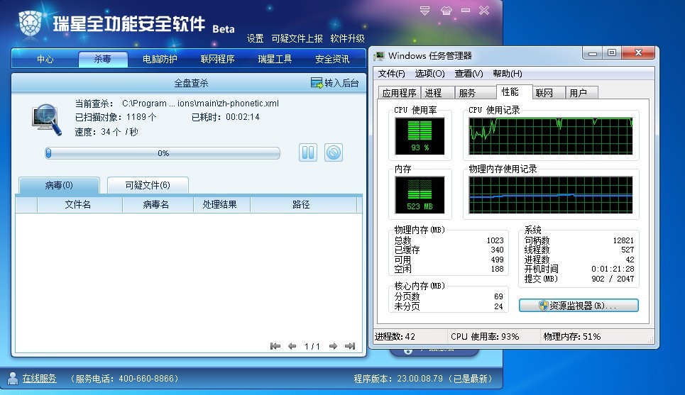Open 在线服务 link
Image resolution: width=685 pixels, height=395 pixels.
[39, 379]
